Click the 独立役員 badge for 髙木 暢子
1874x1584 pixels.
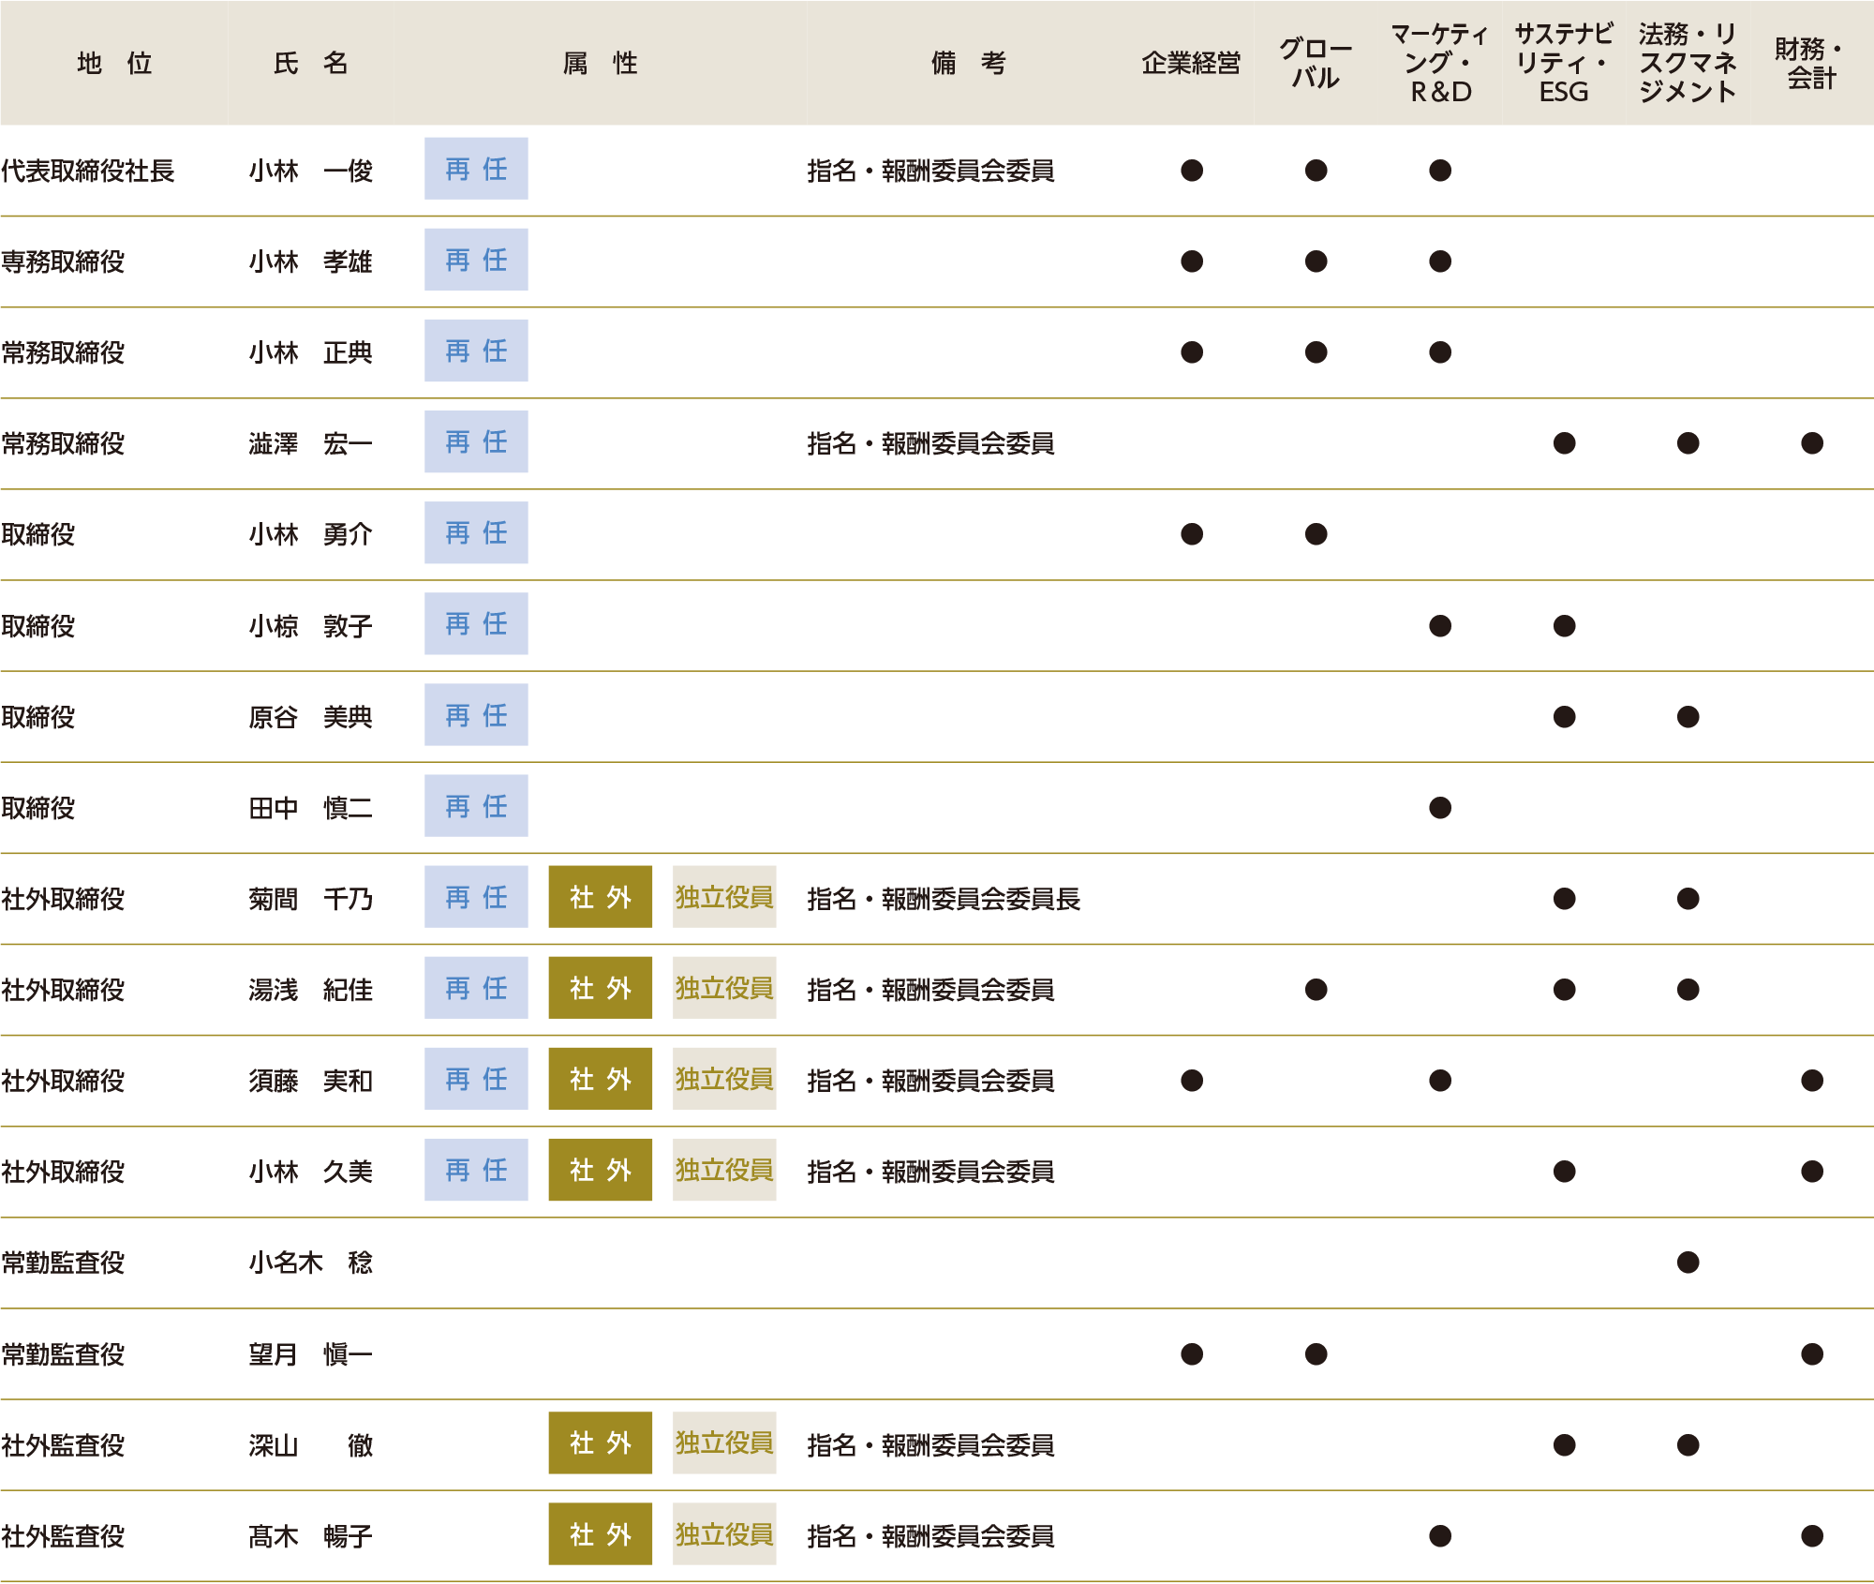coord(723,1534)
